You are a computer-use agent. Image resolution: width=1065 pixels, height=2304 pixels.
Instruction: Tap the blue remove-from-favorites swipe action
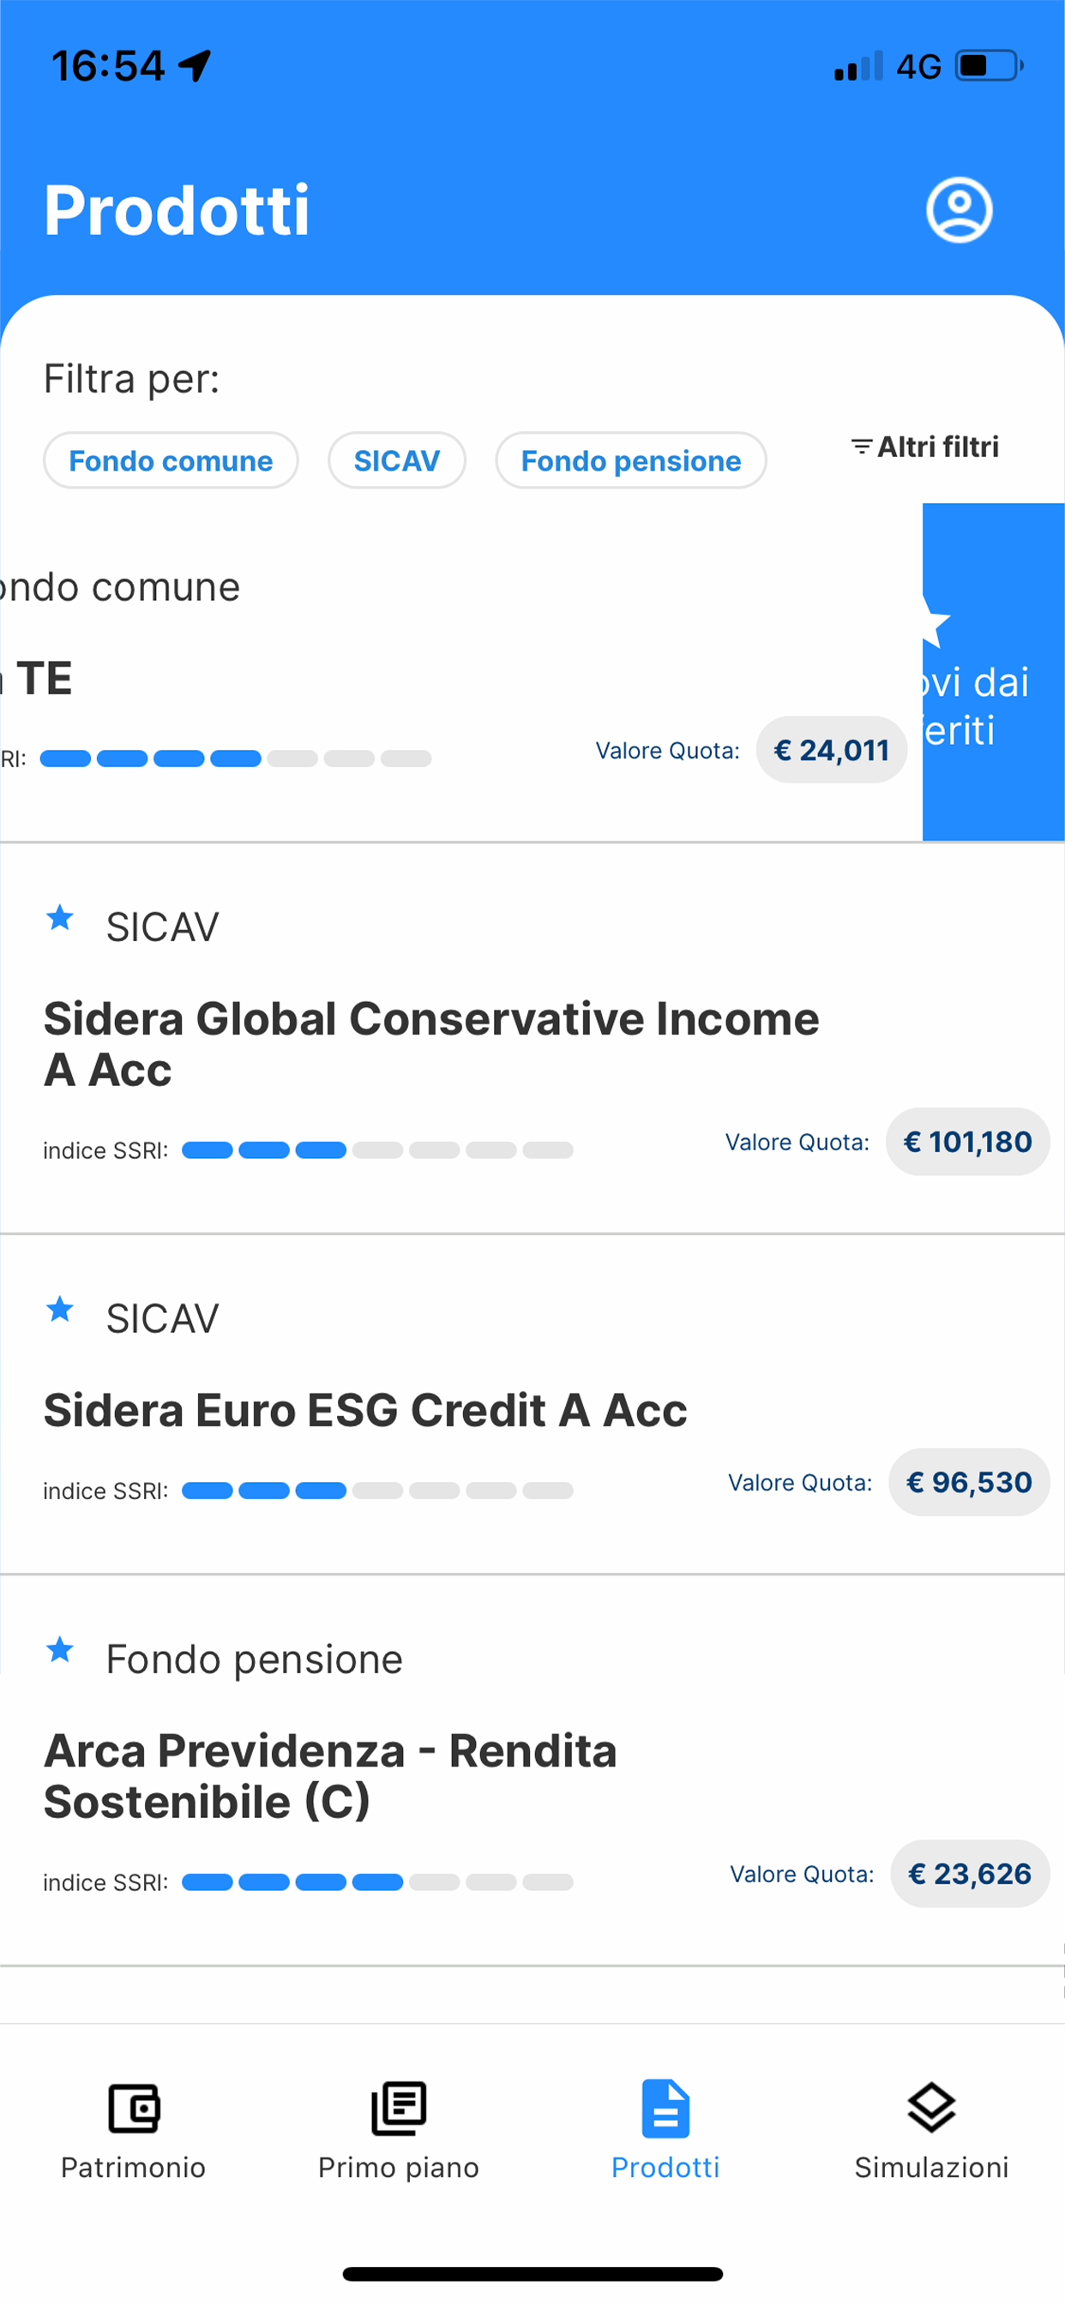point(992,673)
